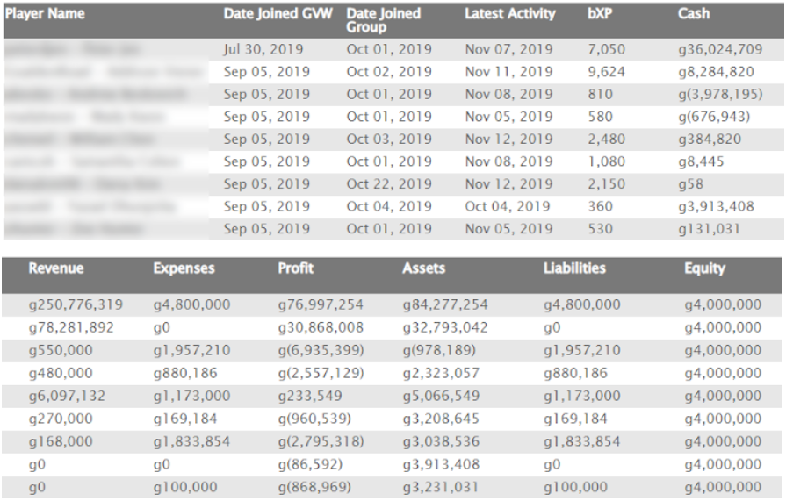Click the Profit column header
Image resolution: width=786 pixels, height=501 pixels.
[x=294, y=271]
